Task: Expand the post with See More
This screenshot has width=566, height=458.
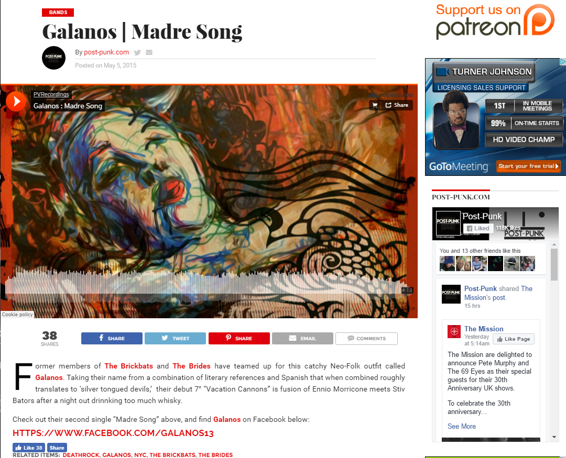Action: point(462,426)
